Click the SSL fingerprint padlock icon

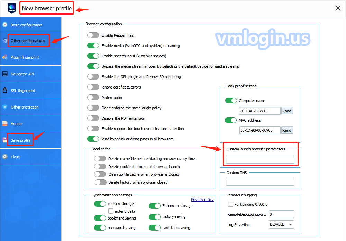coord(5,91)
